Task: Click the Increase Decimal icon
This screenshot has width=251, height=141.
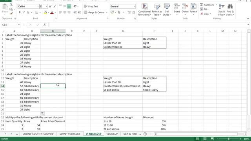Action: pos(129,12)
